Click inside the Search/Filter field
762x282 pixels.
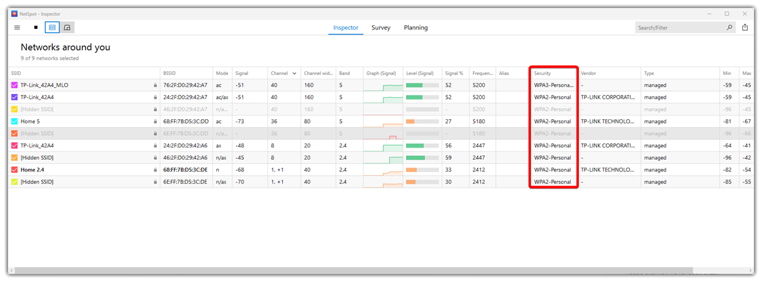[679, 28]
